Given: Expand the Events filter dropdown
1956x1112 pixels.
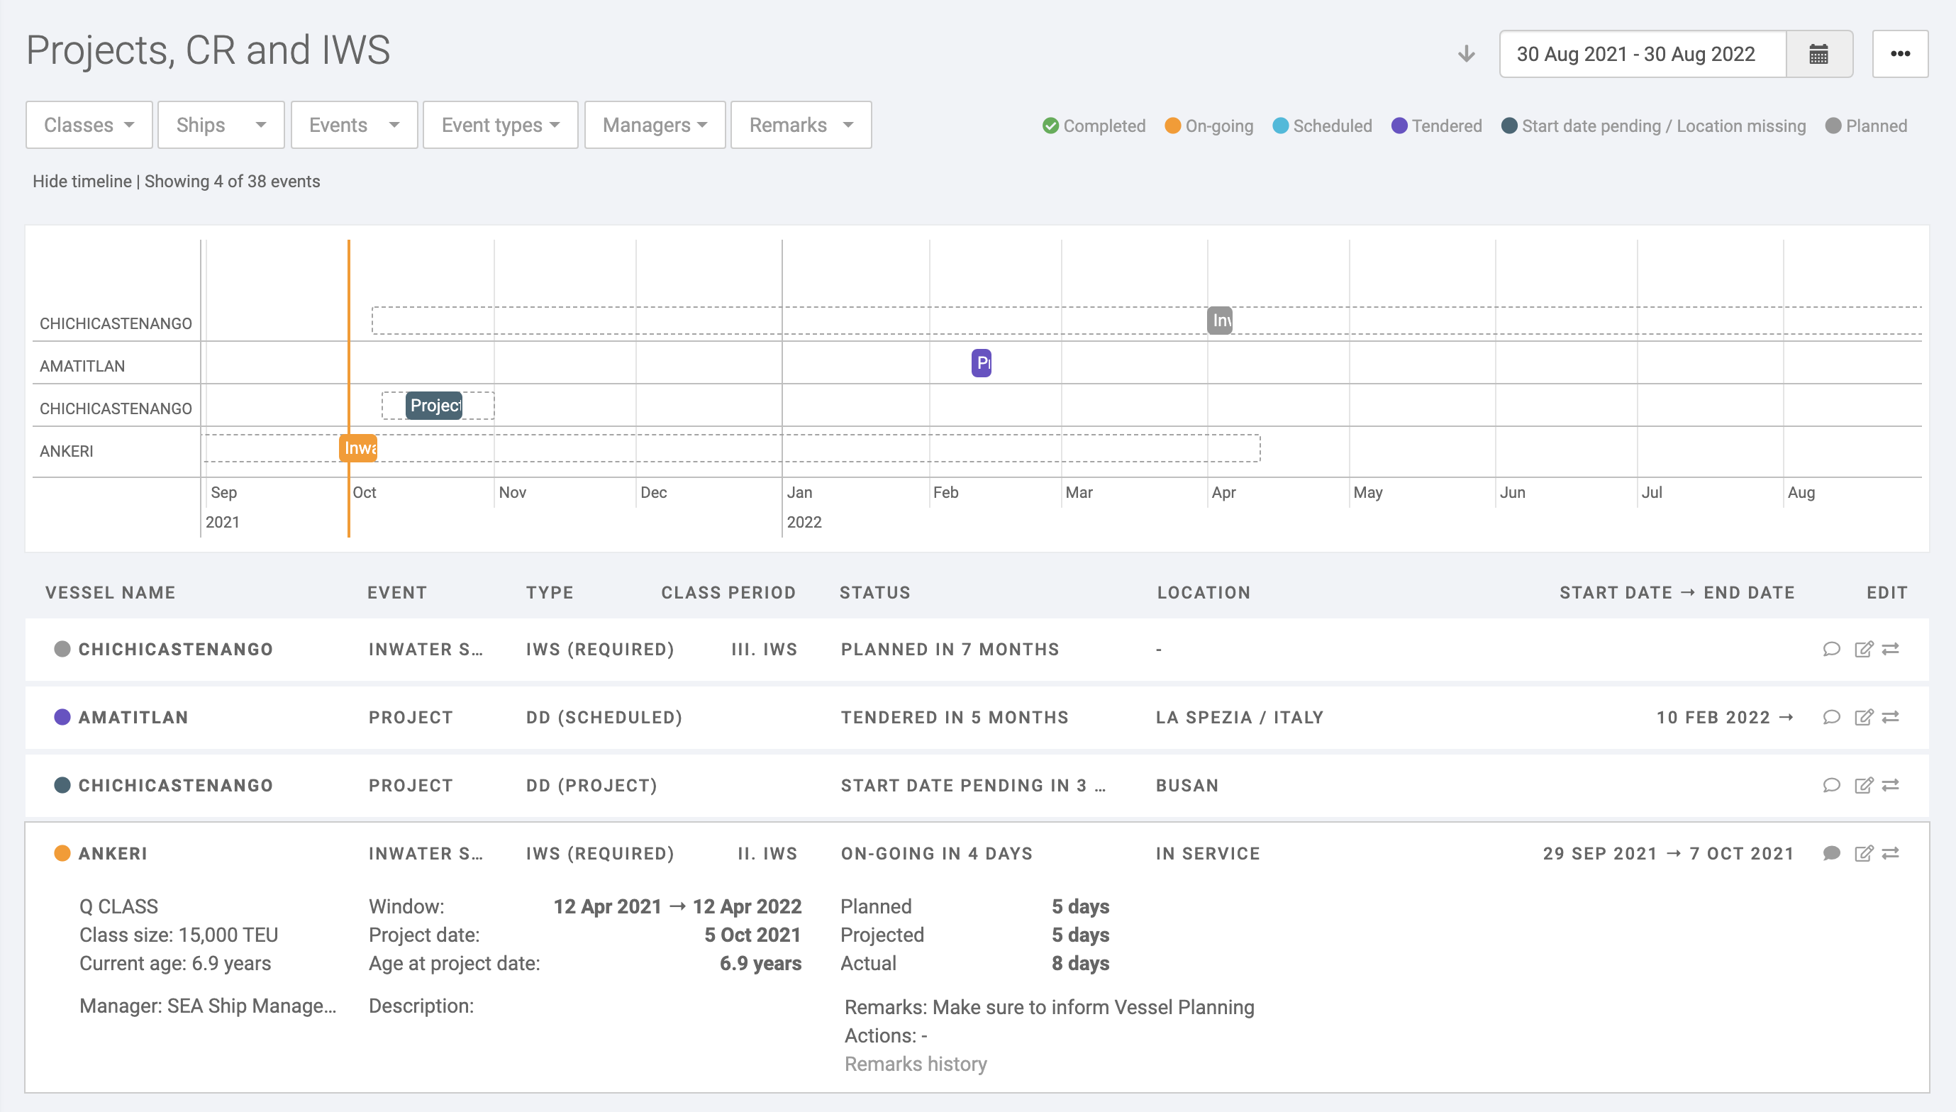Looking at the screenshot, I should (x=355, y=126).
